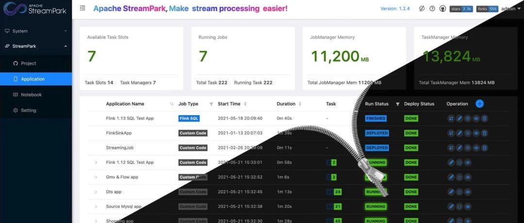The height and width of the screenshot is (223, 524).
Task: Edit the Source Mysql app
Action: tap(451, 206)
